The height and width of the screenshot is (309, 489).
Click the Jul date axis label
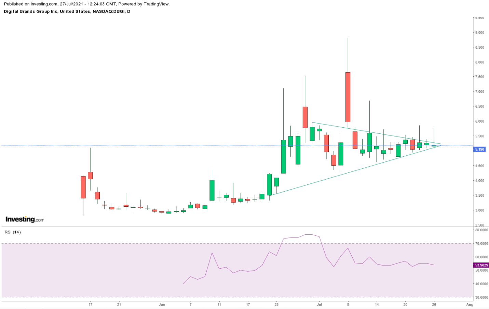[x=320, y=305]
